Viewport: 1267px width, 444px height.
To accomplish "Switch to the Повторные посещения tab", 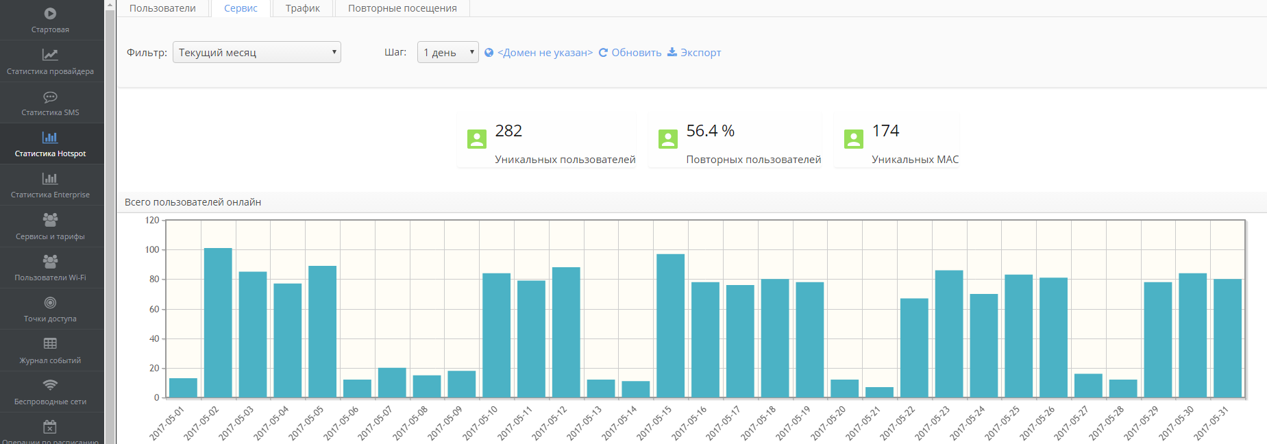I will tap(402, 8).
